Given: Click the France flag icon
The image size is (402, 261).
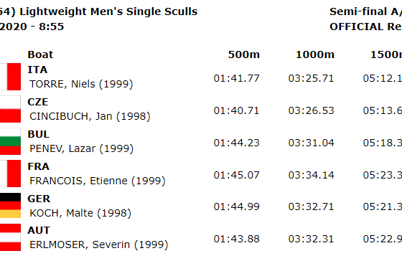Looking at the screenshot, I should [10, 174].
